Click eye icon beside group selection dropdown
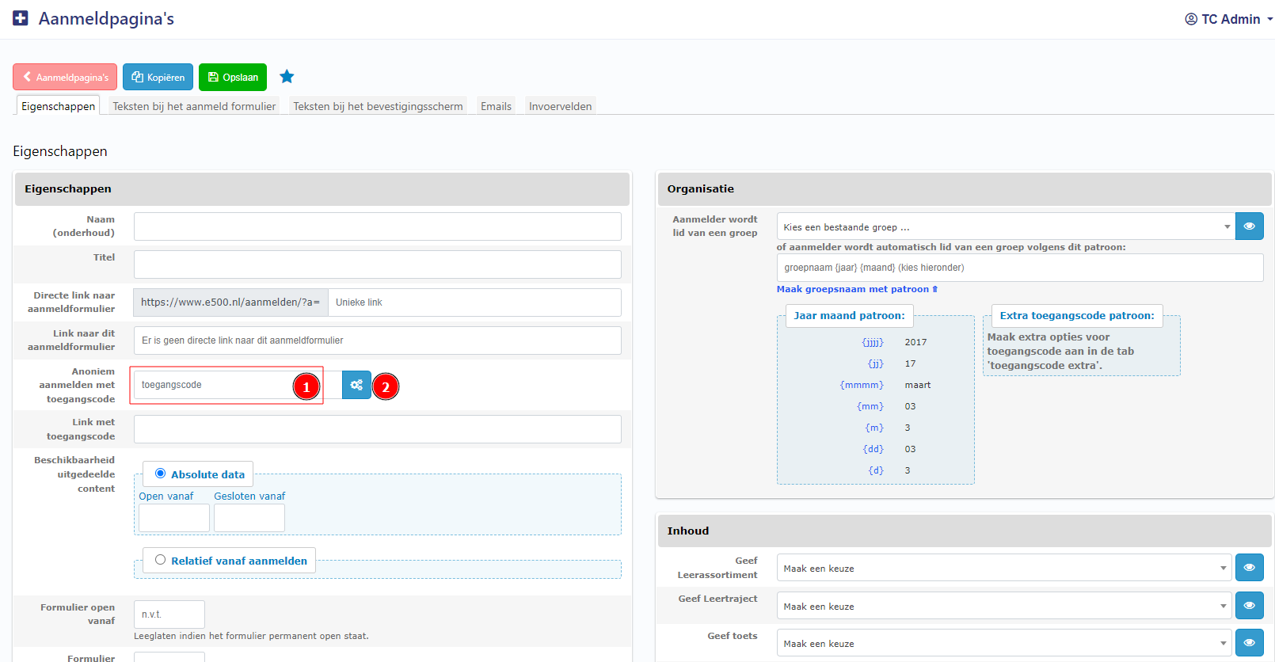This screenshot has width=1275, height=662. click(x=1249, y=226)
